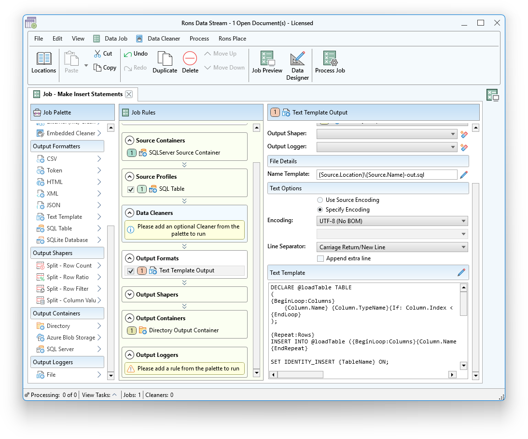Close the Make Insert Statements tab
Viewport: 528px width, 439px height.
129,94
